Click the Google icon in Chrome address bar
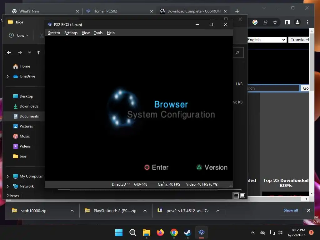 (255, 22)
